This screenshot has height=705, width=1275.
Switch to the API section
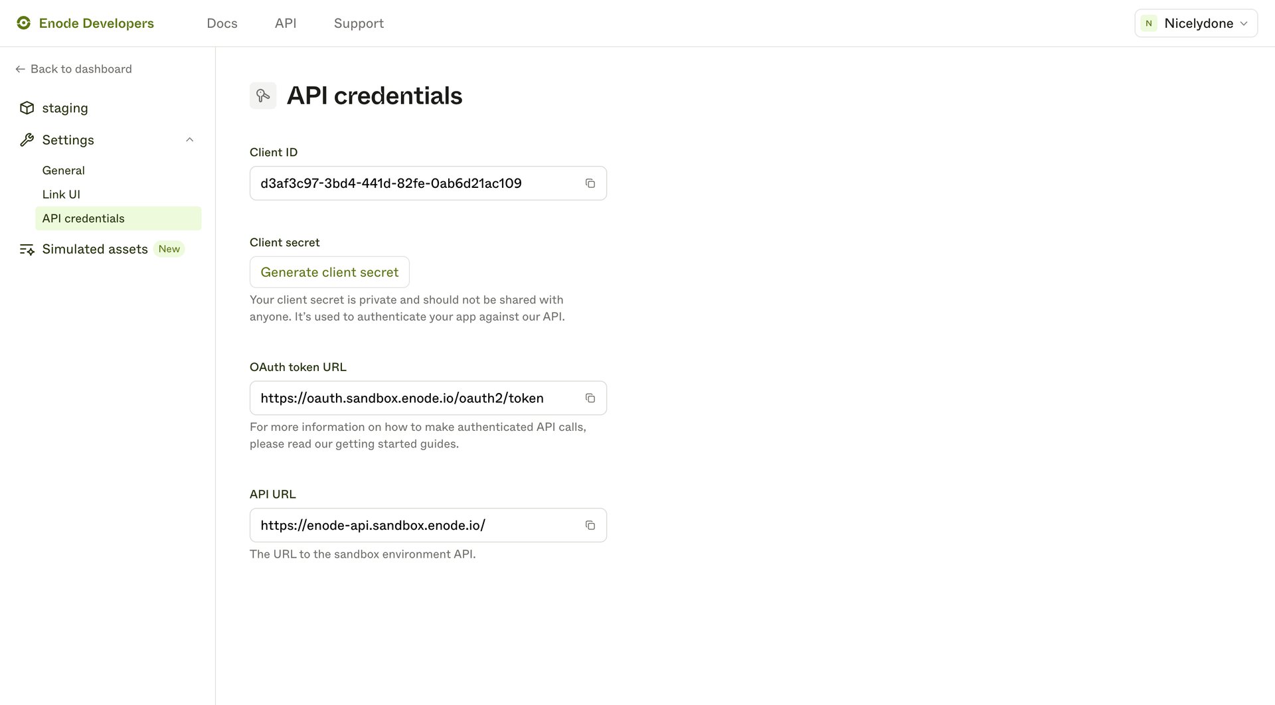pos(285,23)
